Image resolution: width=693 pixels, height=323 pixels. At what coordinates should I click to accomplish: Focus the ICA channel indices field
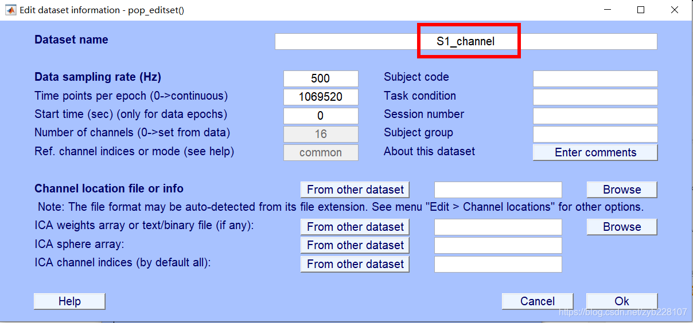[498, 264]
